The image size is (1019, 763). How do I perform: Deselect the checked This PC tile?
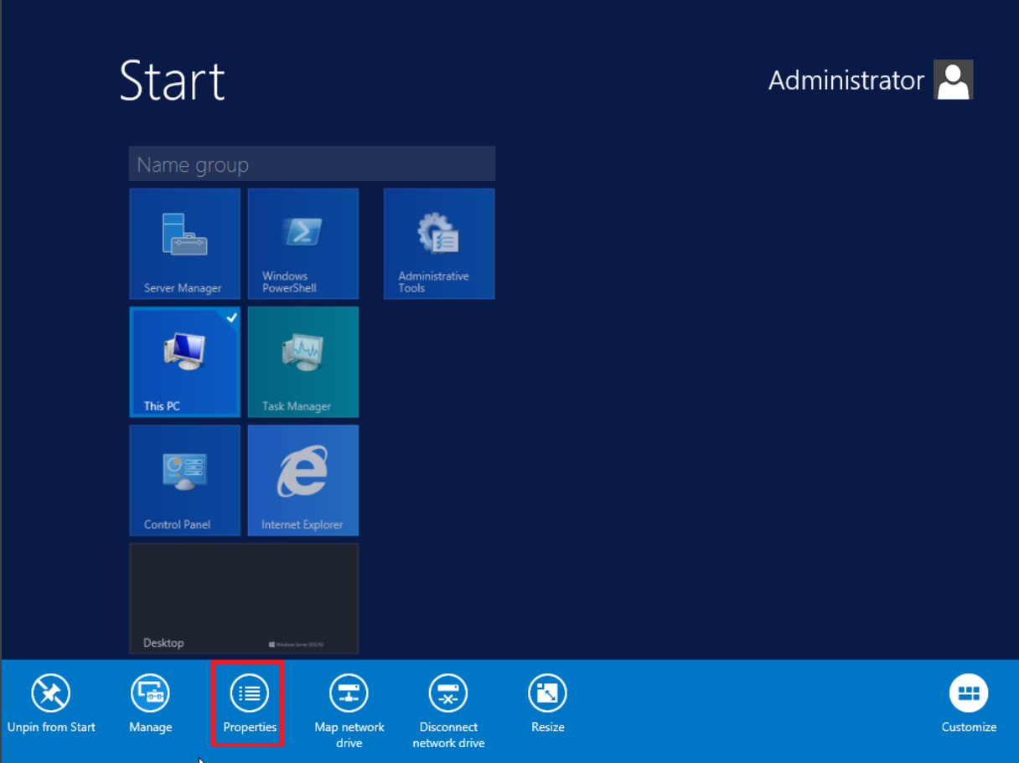click(184, 361)
